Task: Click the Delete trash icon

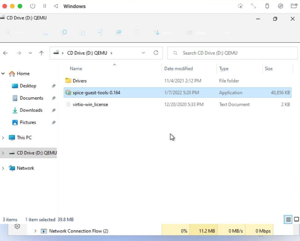Action: (x=137, y=33)
